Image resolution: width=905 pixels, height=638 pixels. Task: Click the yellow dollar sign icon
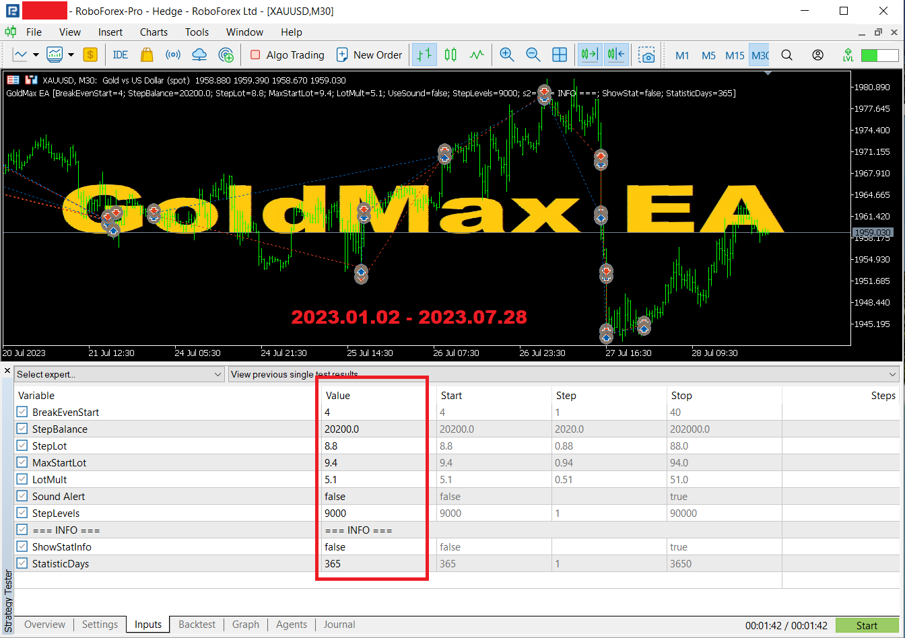pos(90,55)
